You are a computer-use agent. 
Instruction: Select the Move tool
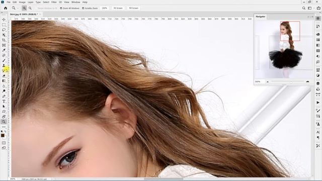[x=4, y=20]
